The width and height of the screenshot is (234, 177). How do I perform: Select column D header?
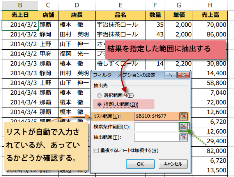click(77, 5)
